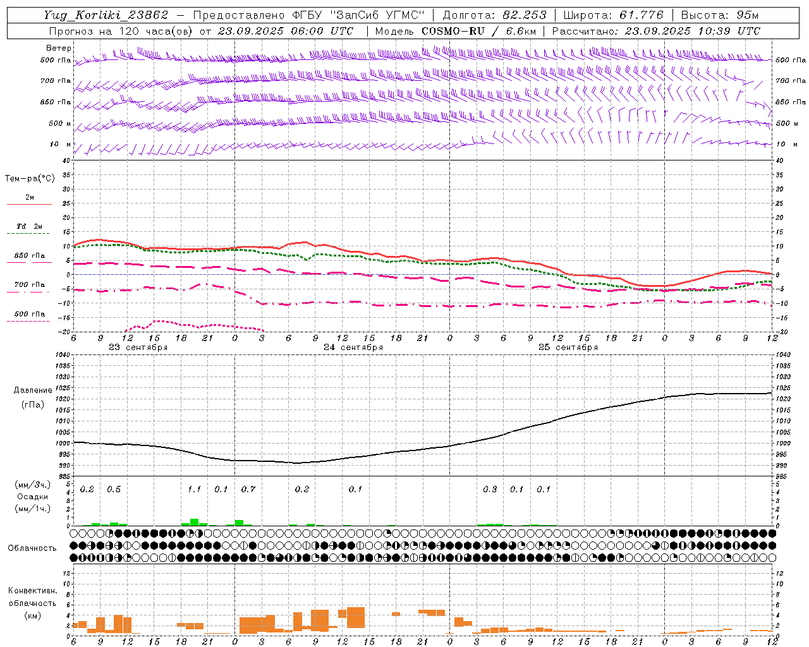Click the solid line legend swatch under '2м'

pos(30,205)
